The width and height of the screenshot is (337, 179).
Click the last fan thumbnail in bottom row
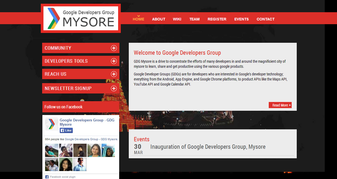click(80, 164)
